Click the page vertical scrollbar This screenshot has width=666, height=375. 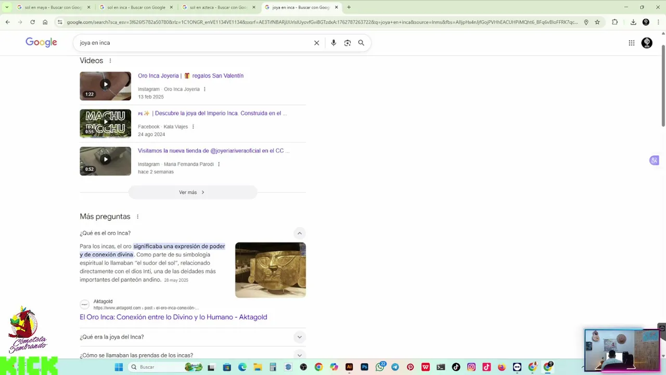click(x=663, y=86)
